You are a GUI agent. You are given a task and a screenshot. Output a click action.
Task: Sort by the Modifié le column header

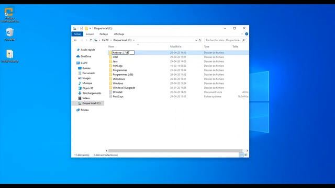coord(176,46)
